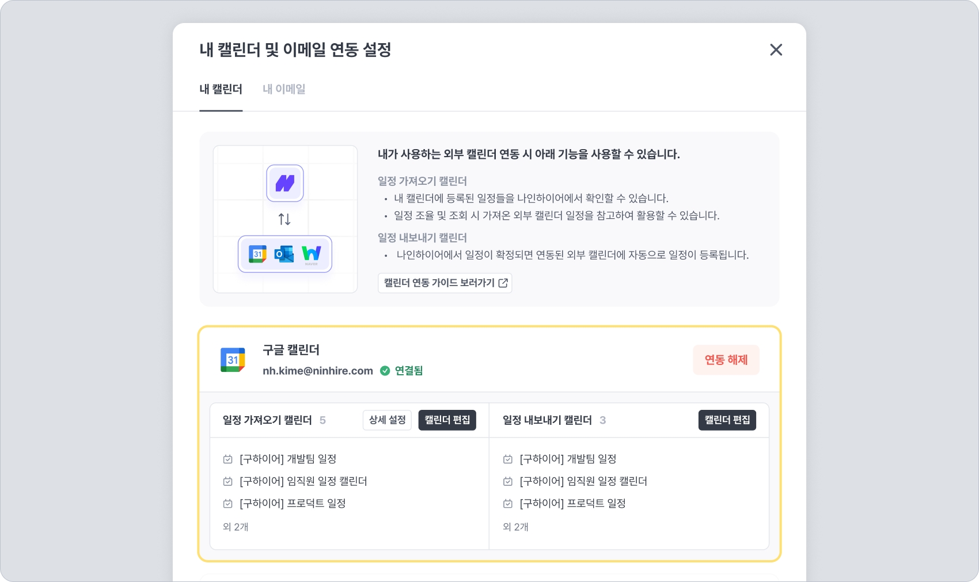979x582 pixels.
Task: Click 캘린더 편집 under 일정 내보내기 캘린더
Action: [x=727, y=420]
